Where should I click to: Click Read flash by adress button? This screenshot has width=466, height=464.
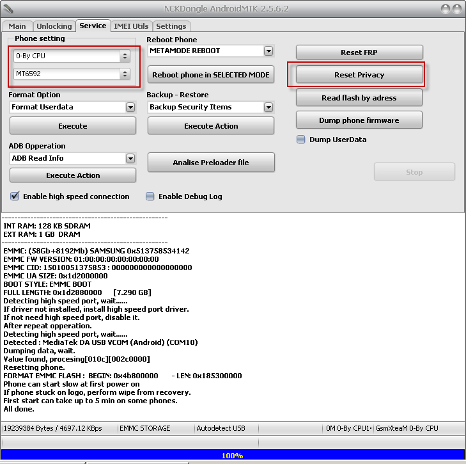359,98
